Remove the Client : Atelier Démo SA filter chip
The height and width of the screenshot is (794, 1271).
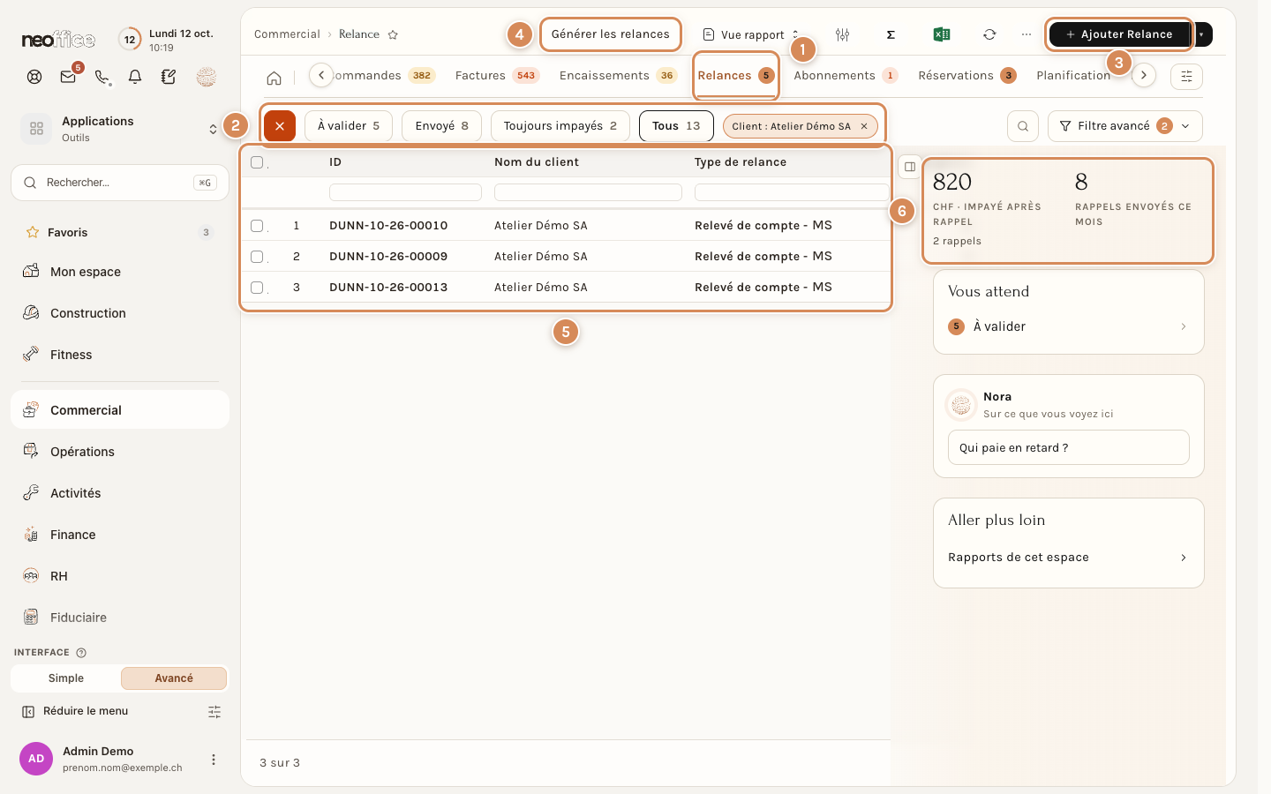[x=864, y=126]
